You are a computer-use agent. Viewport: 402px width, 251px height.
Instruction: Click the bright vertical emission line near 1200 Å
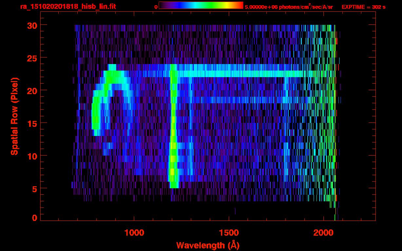click(x=173, y=131)
